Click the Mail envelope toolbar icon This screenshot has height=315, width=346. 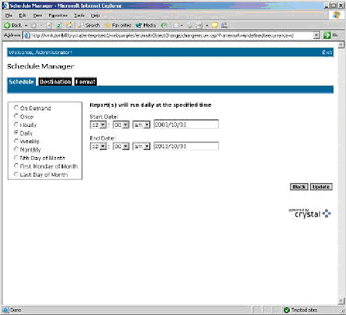pyautogui.click(x=176, y=25)
